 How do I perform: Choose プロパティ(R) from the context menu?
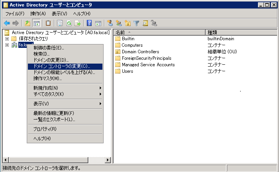pos(45,129)
